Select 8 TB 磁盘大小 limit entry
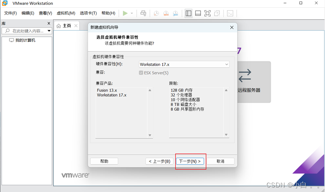 (x=183, y=104)
